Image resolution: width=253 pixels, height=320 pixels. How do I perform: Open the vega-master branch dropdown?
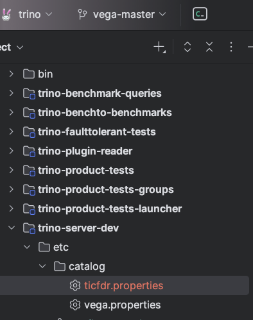click(129, 15)
